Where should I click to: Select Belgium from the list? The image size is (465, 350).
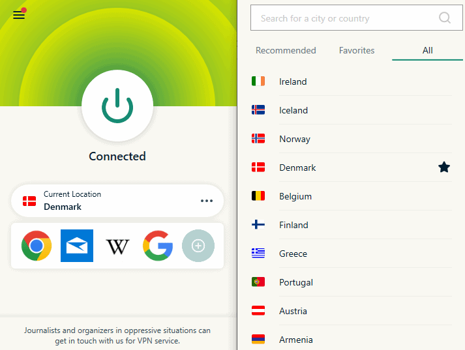[x=352, y=196]
